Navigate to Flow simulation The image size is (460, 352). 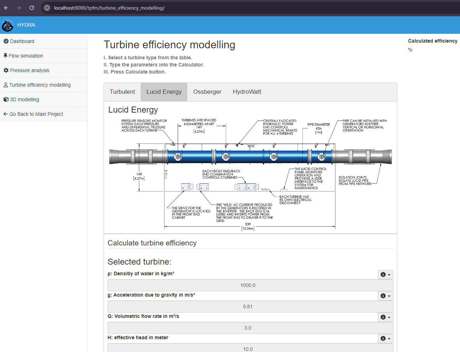tap(43, 56)
